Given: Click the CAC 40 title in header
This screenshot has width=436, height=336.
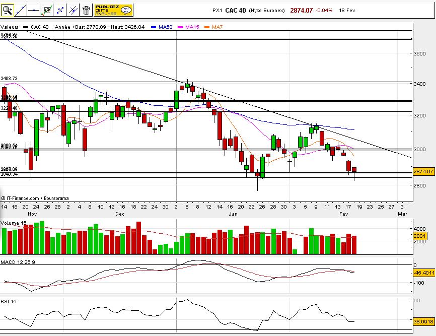Looking at the screenshot, I should tap(236, 11).
